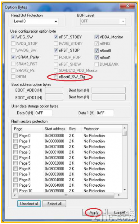Close the Option Bytes dialog
Viewport: 139px width, 224px height.
pos(127,6)
